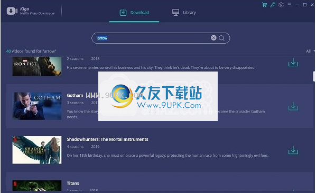Open the hamburger menu icon
This screenshot has width=316, height=193.
(290, 5)
